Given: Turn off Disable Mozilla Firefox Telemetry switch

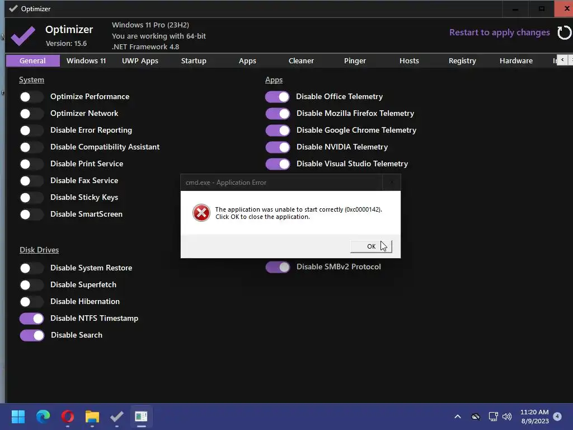Looking at the screenshot, I should [x=278, y=114].
